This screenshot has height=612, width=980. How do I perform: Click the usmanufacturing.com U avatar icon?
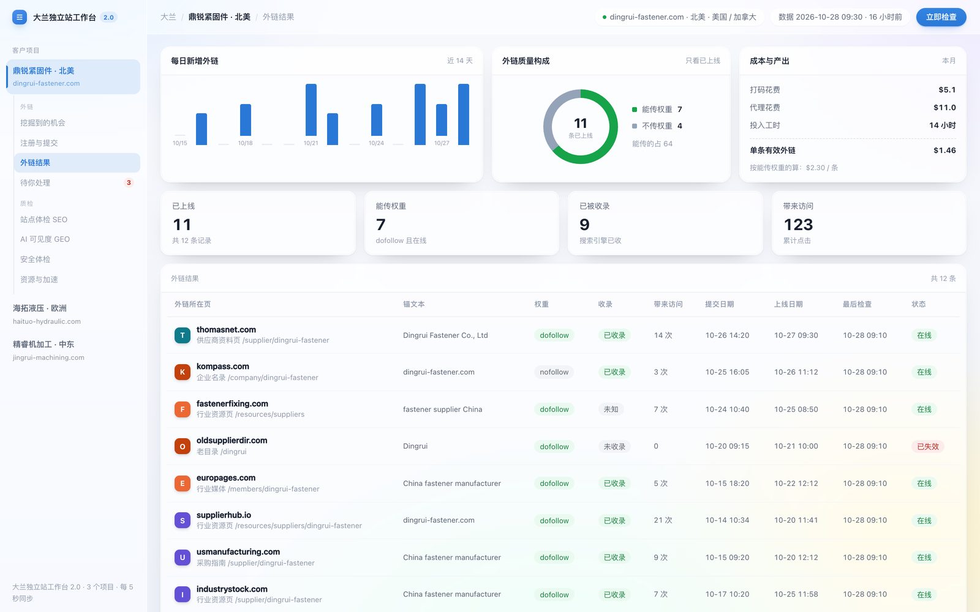point(182,558)
